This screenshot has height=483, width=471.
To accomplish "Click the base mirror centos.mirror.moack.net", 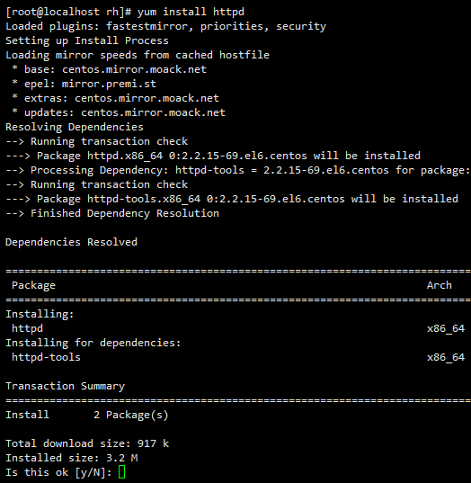I will (134, 69).
